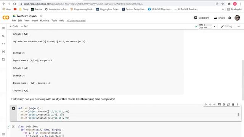Share the notebook
Image resolution: width=244 pixels, height=137 pixels.
click(x=219, y=18)
